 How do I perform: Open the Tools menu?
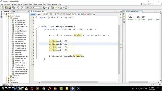point(49,4)
